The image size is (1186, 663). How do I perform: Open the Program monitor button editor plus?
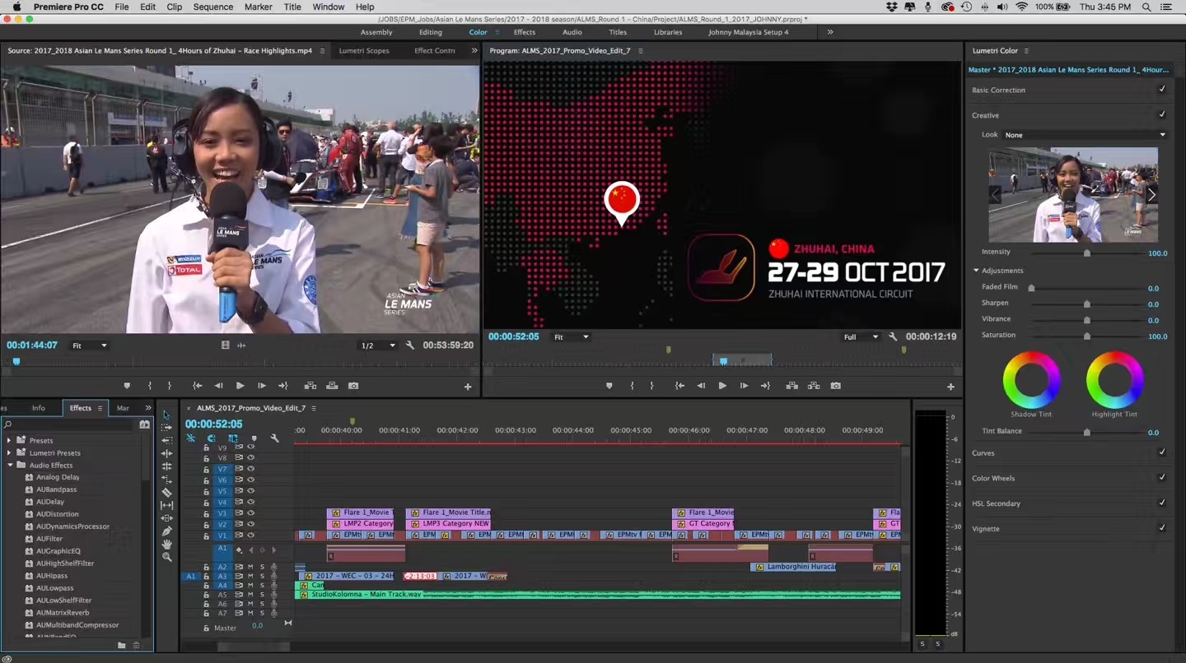(950, 387)
